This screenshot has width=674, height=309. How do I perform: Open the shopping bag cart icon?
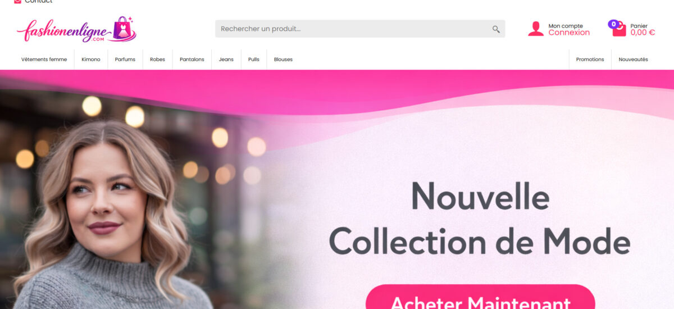(619, 30)
